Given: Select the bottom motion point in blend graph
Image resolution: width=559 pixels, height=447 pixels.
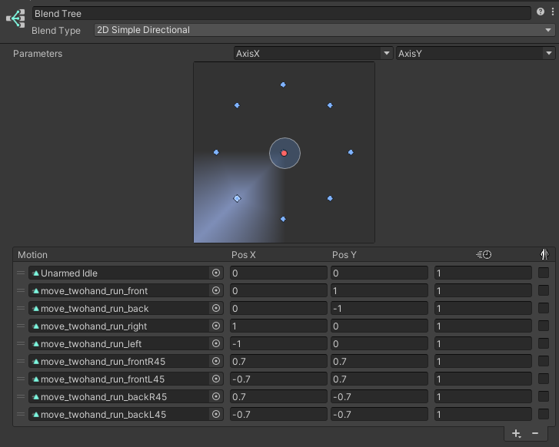Looking at the screenshot, I should 283,219.
